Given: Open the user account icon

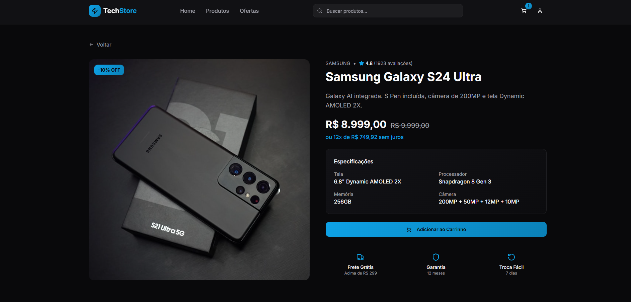Looking at the screenshot, I should tap(540, 11).
